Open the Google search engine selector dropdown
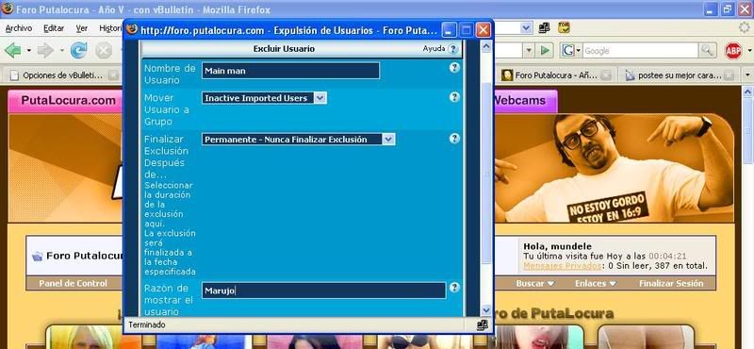 [571, 51]
